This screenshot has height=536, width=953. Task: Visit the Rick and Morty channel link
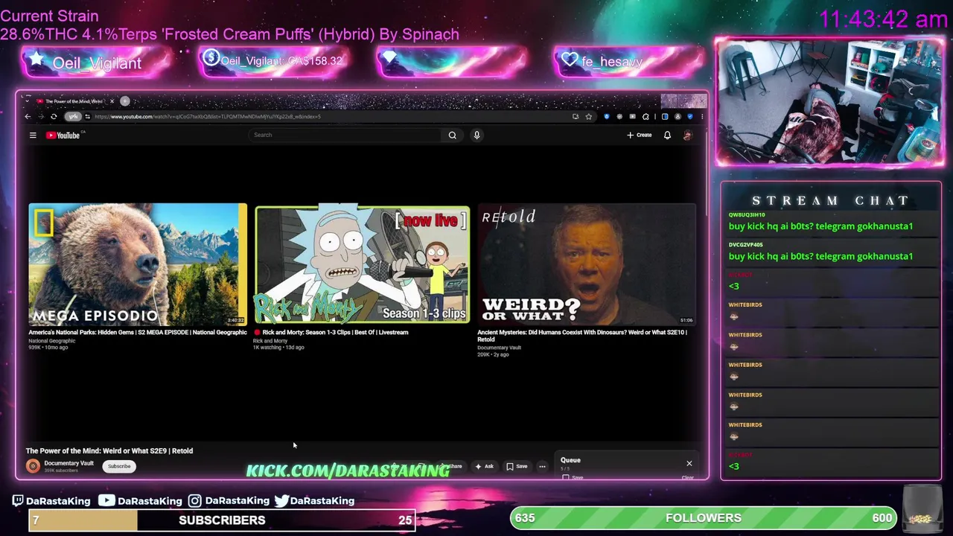270,341
